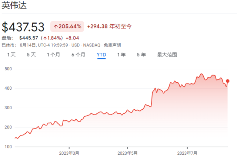Screen dimensions: 237x161
Task: Click the after-hours price $445.57
Action: coord(29,38)
